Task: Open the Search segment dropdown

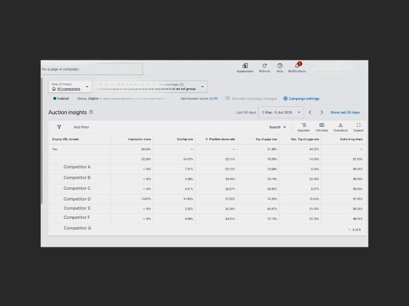Action: pyautogui.click(x=277, y=127)
